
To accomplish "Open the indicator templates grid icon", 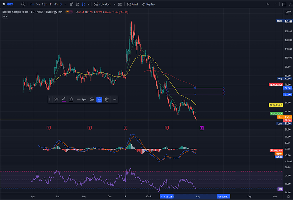I will pos(120,4).
